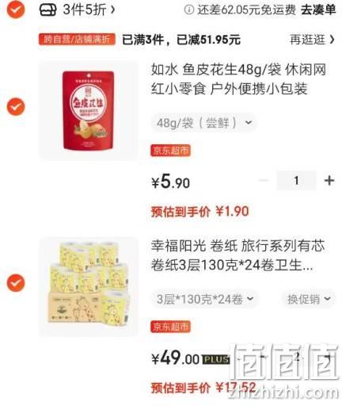Viewport: 346px width, 406px height.
Task: Uncheck the whole-shop selection checkbox at the top
Action: click(x=16, y=10)
